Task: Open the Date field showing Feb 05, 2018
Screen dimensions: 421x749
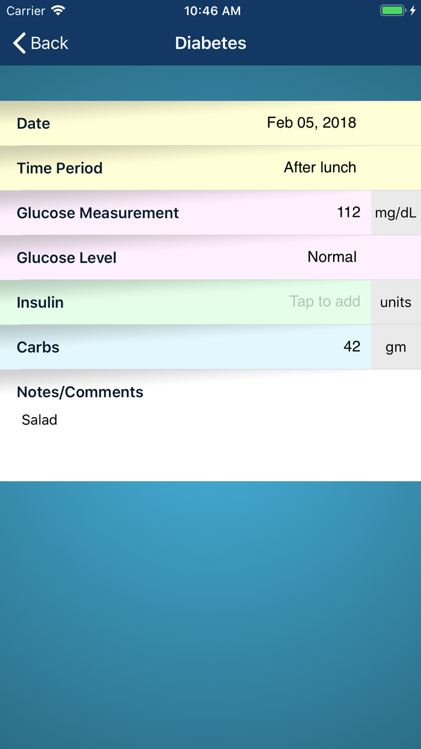Action: click(312, 123)
